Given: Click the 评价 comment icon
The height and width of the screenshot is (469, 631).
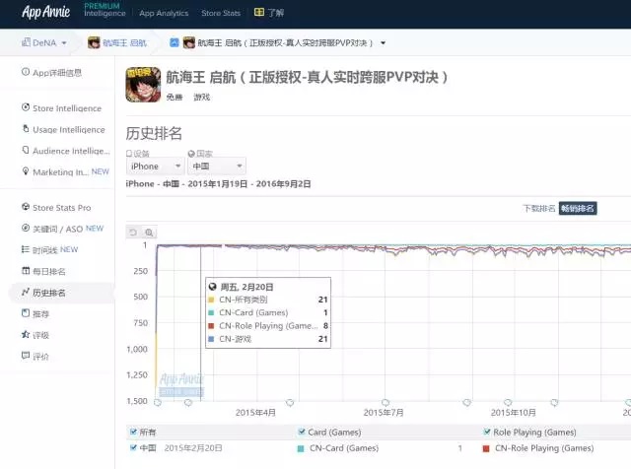Looking at the screenshot, I should [26, 356].
